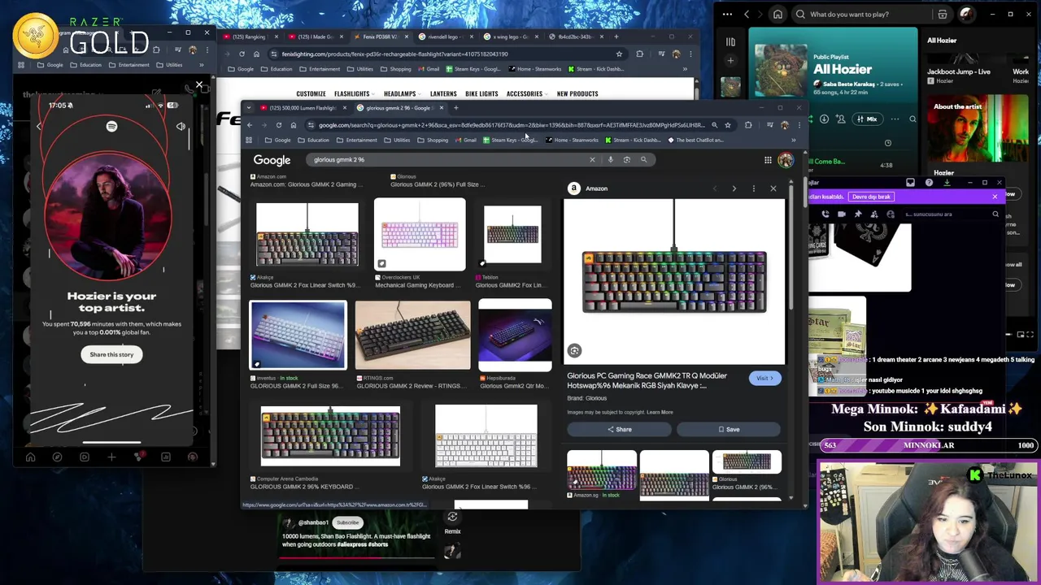The height and width of the screenshot is (585, 1041).
Task: Open rivendell lego tab in back Chrome
Action: (x=444, y=37)
